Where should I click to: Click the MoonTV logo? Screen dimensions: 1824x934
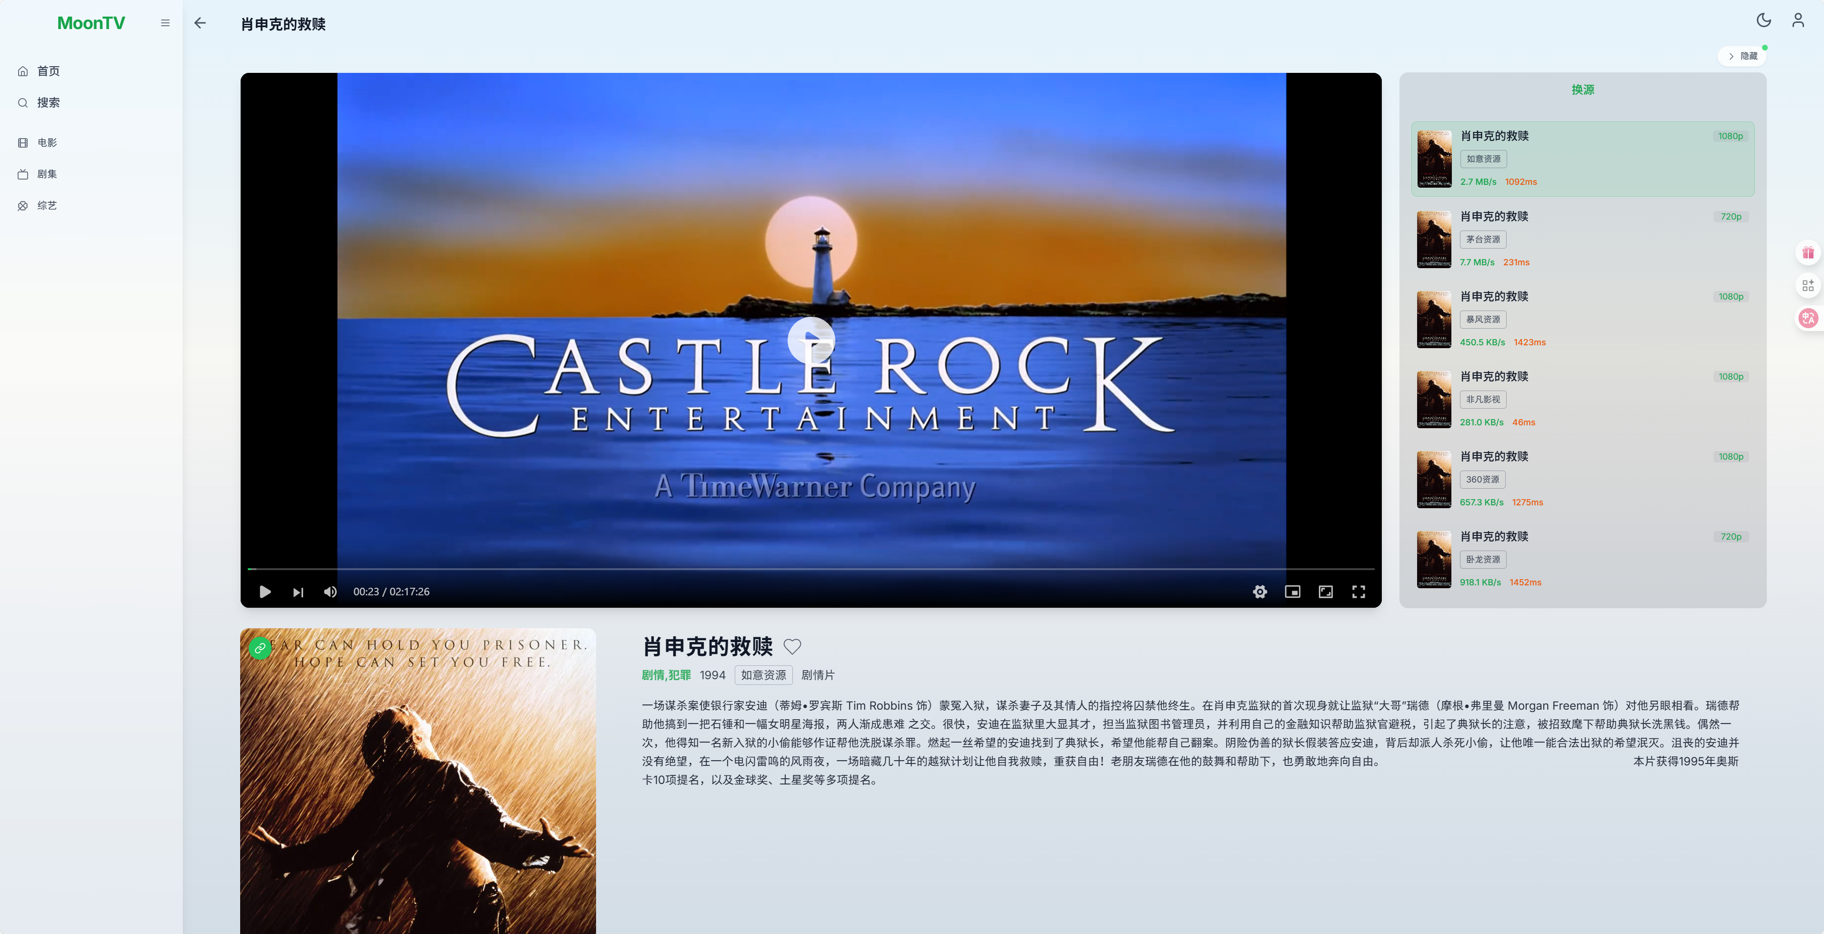click(x=91, y=23)
